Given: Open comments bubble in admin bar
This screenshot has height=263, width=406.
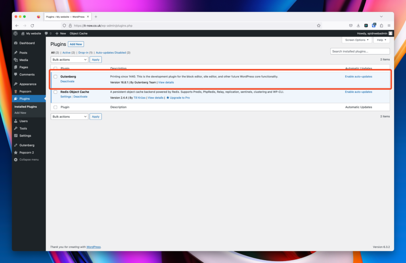Looking at the screenshot, I should [x=48, y=33].
